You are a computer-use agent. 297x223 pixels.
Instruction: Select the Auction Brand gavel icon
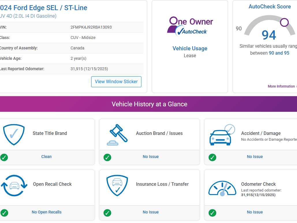(x=118, y=134)
